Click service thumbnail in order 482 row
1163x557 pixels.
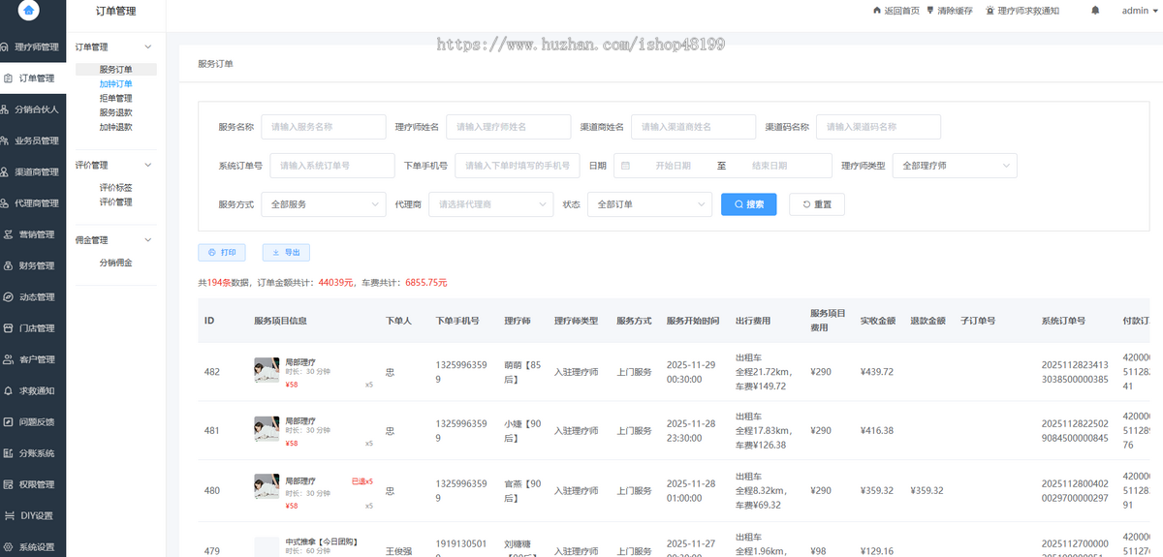pyautogui.click(x=267, y=370)
